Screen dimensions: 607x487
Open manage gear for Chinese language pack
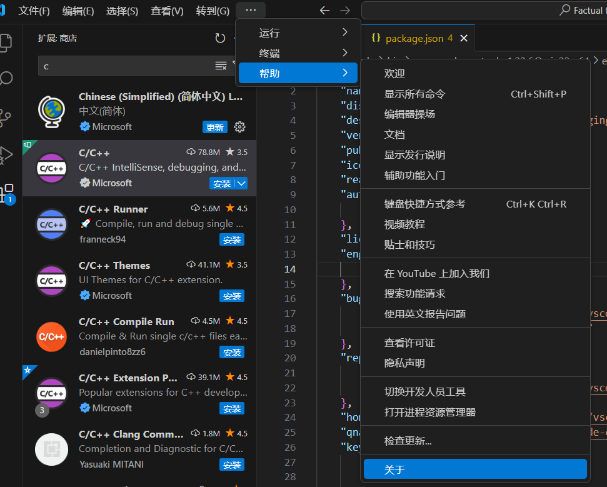[x=239, y=127]
